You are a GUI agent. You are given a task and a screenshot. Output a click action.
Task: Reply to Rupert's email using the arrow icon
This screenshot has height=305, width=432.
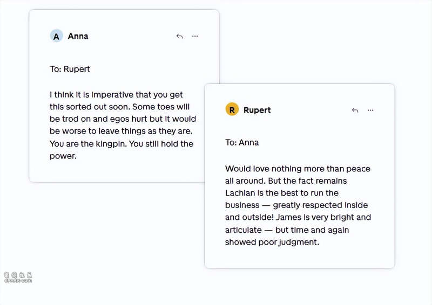click(355, 110)
